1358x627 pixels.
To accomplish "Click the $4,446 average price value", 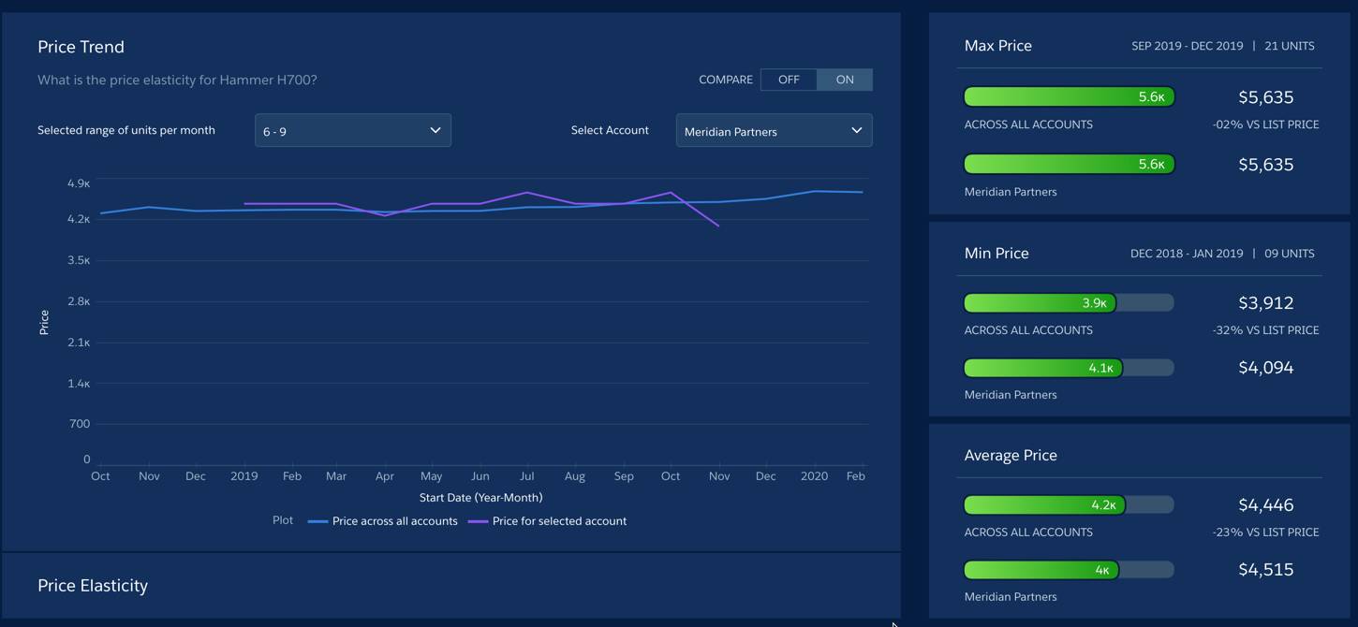I will 1265,505.
